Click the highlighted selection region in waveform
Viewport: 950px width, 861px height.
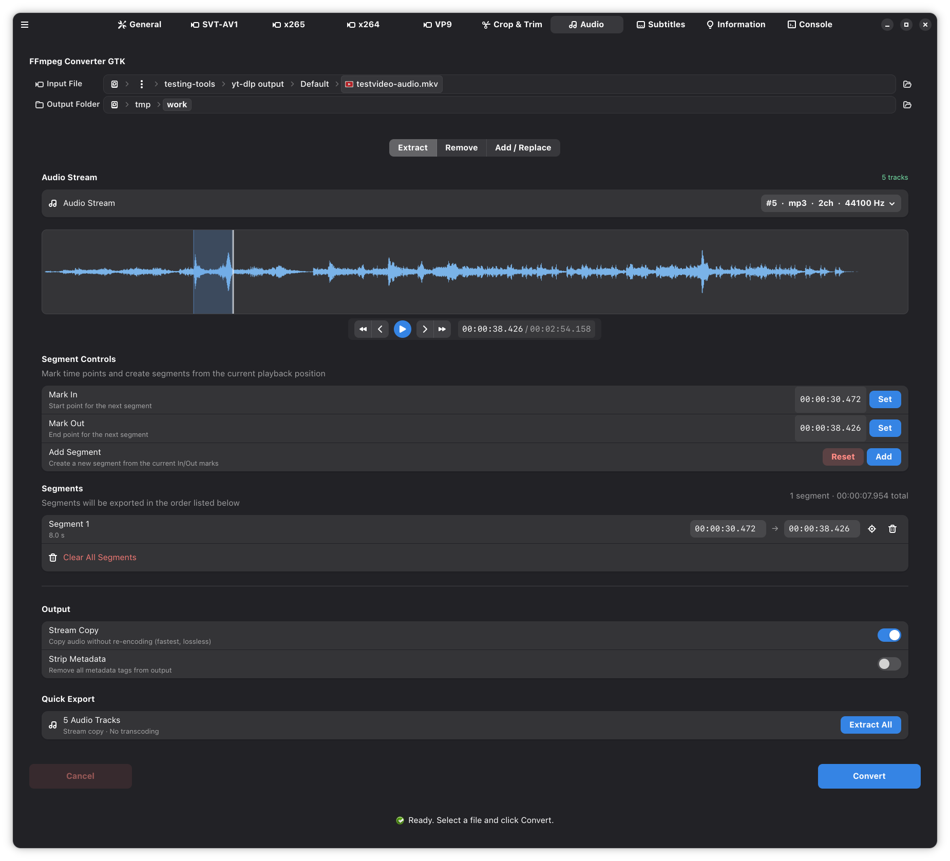click(213, 272)
